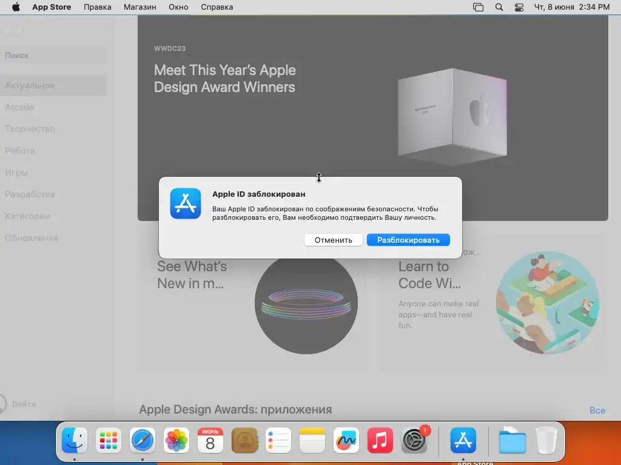Click the App Store icon in the Dock
The image size is (621, 465).
463,440
